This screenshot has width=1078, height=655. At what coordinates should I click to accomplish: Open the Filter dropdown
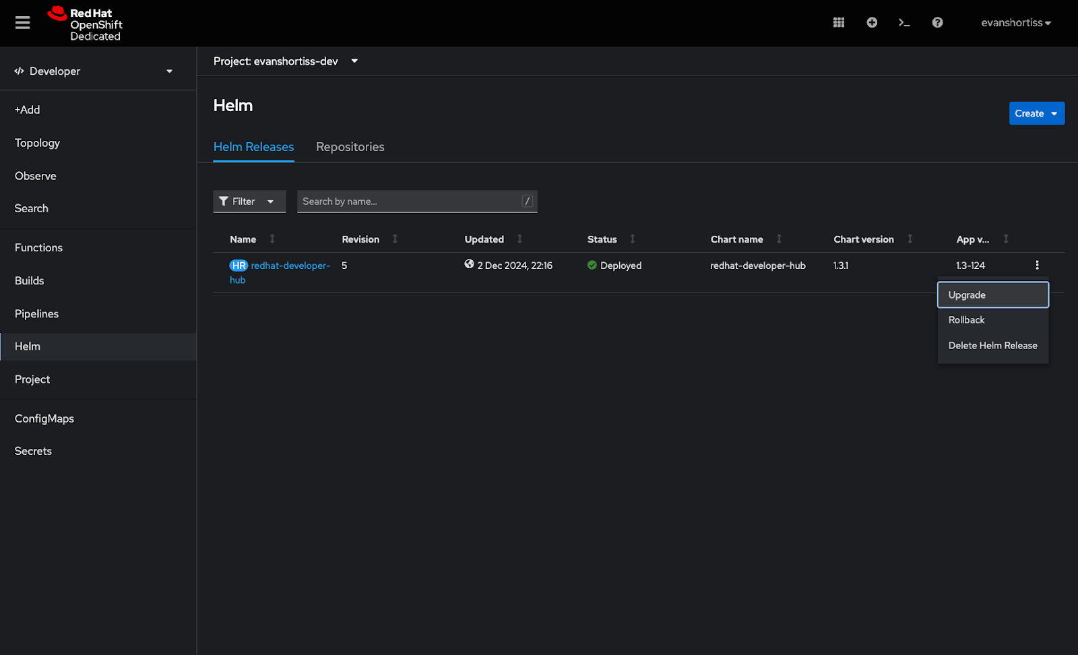[x=249, y=201]
